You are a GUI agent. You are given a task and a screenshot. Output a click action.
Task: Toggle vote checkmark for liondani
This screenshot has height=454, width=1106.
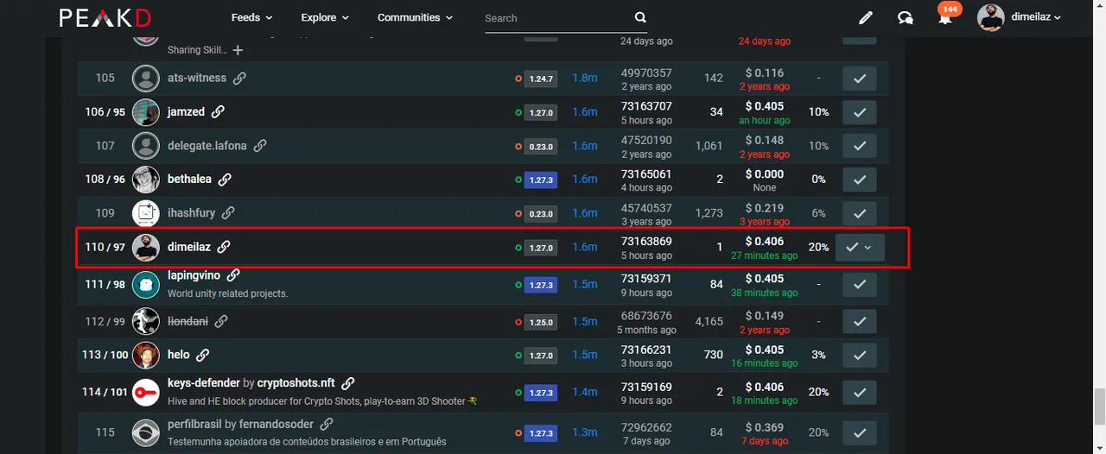[x=860, y=321]
